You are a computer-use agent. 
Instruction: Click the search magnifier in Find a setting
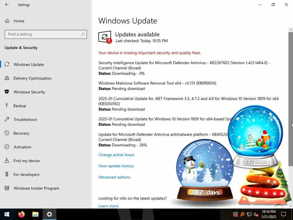pyautogui.click(x=83, y=34)
